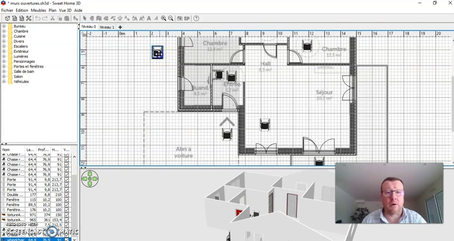Expand the Portes et fenêtres category
The height and width of the screenshot is (241, 454).
point(4,66)
